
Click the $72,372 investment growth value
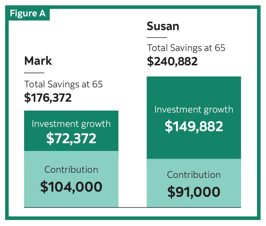[71, 138]
